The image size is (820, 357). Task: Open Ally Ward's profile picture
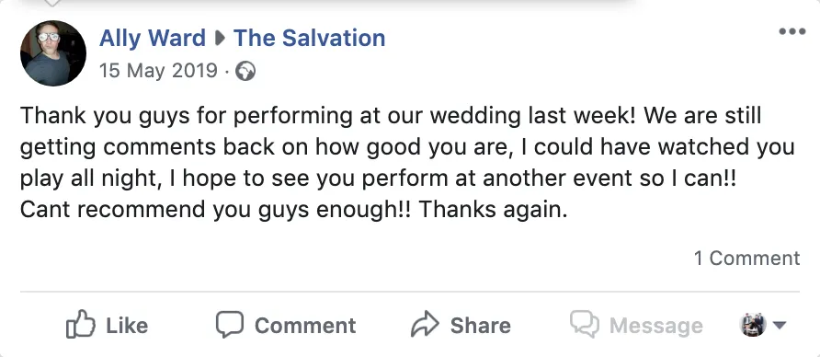coord(52,52)
